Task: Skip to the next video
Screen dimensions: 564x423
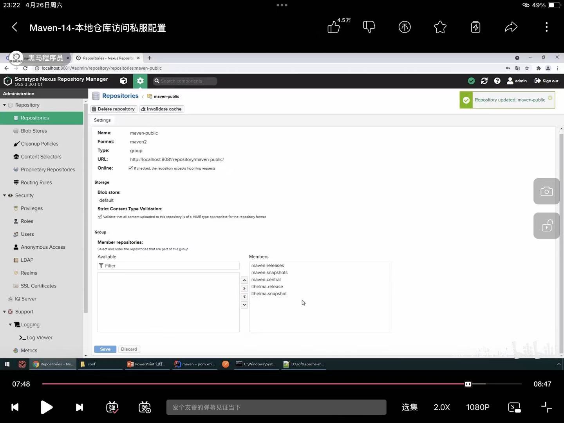Action: click(x=80, y=407)
